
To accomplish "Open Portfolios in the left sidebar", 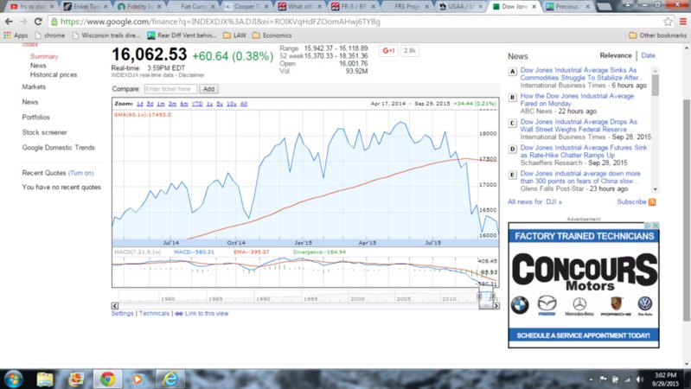I will 35,118.
